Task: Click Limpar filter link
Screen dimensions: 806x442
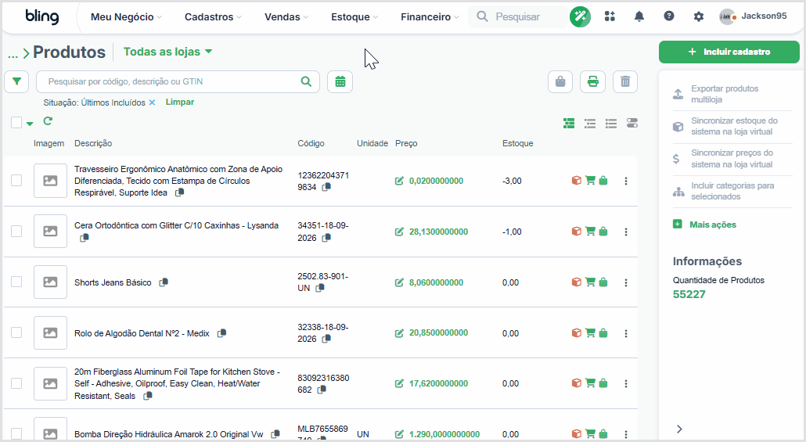Action: pos(180,102)
